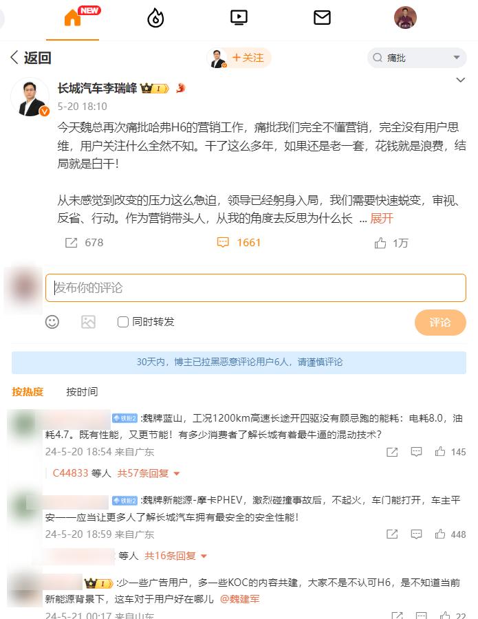Click 展开 to expand post text
This screenshot has height=619, width=478.
tap(382, 218)
